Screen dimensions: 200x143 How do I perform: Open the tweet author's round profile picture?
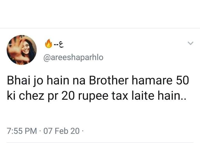22,50
